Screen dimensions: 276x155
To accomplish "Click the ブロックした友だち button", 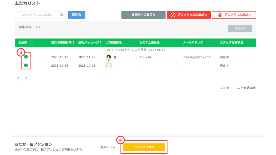I will point(234,15).
